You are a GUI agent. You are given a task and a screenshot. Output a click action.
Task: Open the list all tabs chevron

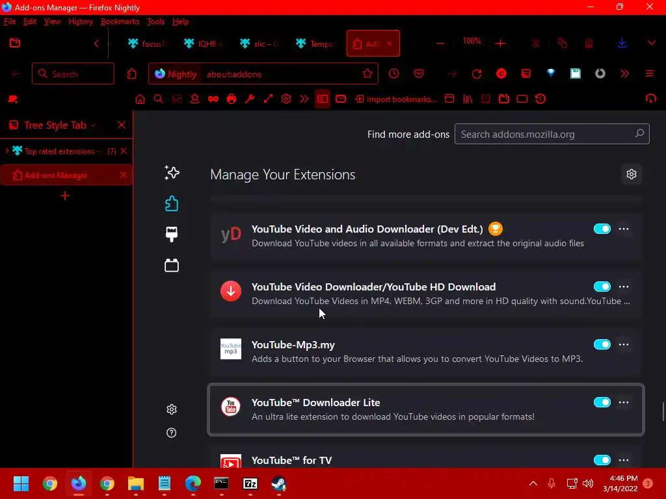651,43
